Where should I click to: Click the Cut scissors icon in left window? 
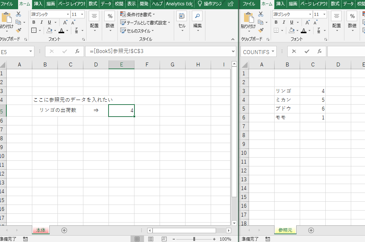tap(18, 14)
